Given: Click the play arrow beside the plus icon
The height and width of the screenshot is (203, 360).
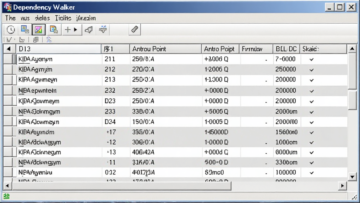Looking at the screenshot, I should 76,30.
